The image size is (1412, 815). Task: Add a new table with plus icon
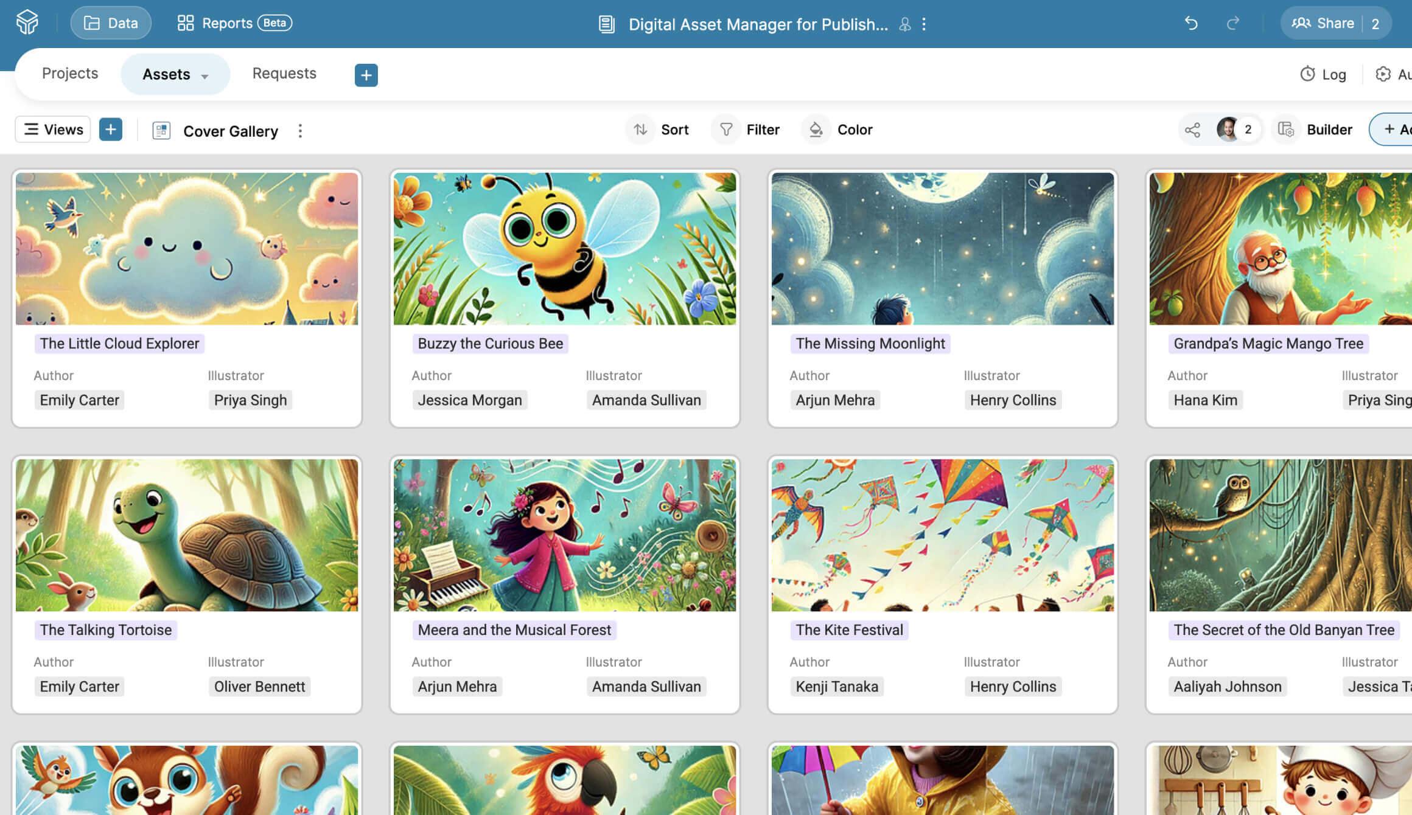point(366,75)
